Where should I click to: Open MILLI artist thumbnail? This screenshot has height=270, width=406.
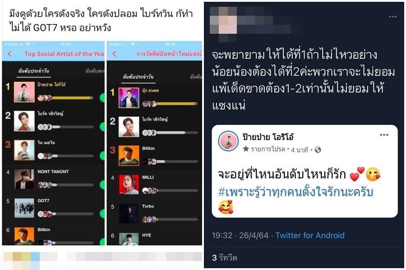tap(129, 184)
